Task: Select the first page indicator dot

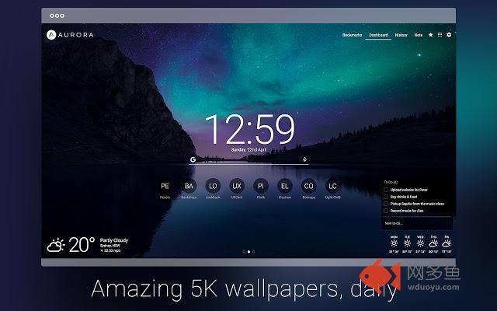Action: coord(244,252)
